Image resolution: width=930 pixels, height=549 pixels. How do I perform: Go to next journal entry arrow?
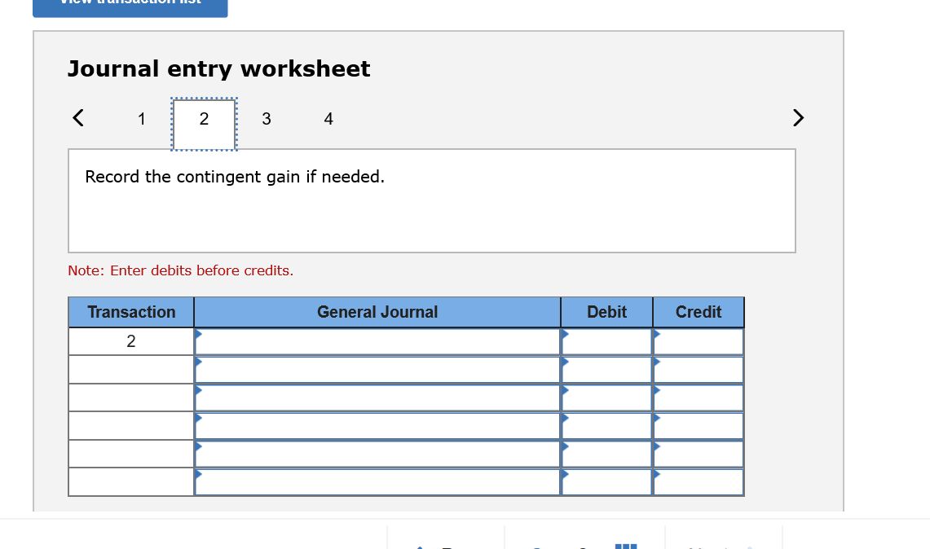pos(798,117)
